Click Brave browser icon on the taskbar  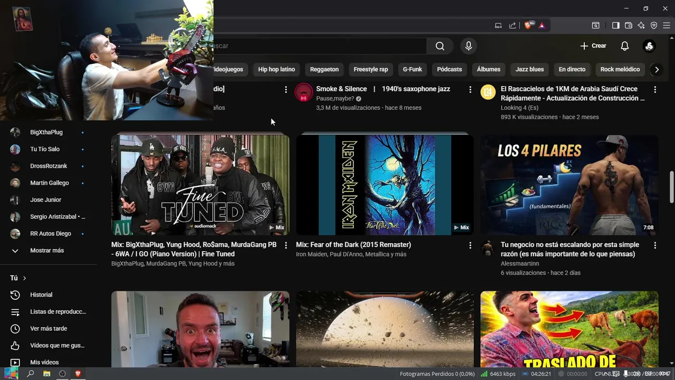pos(78,374)
